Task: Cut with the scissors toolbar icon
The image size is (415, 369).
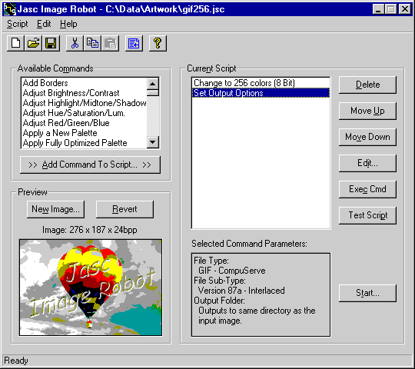Action: coord(75,43)
